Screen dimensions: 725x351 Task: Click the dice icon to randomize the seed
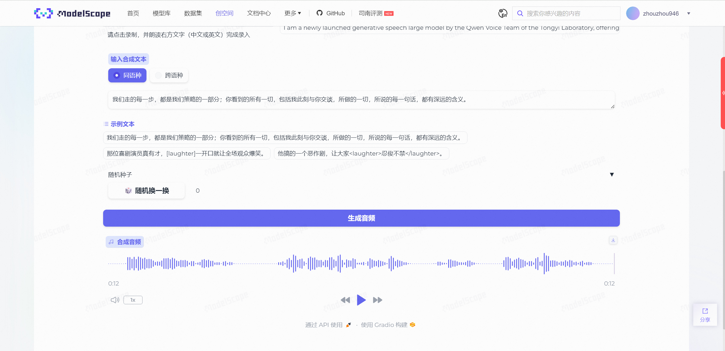pyautogui.click(x=128, y=191)
